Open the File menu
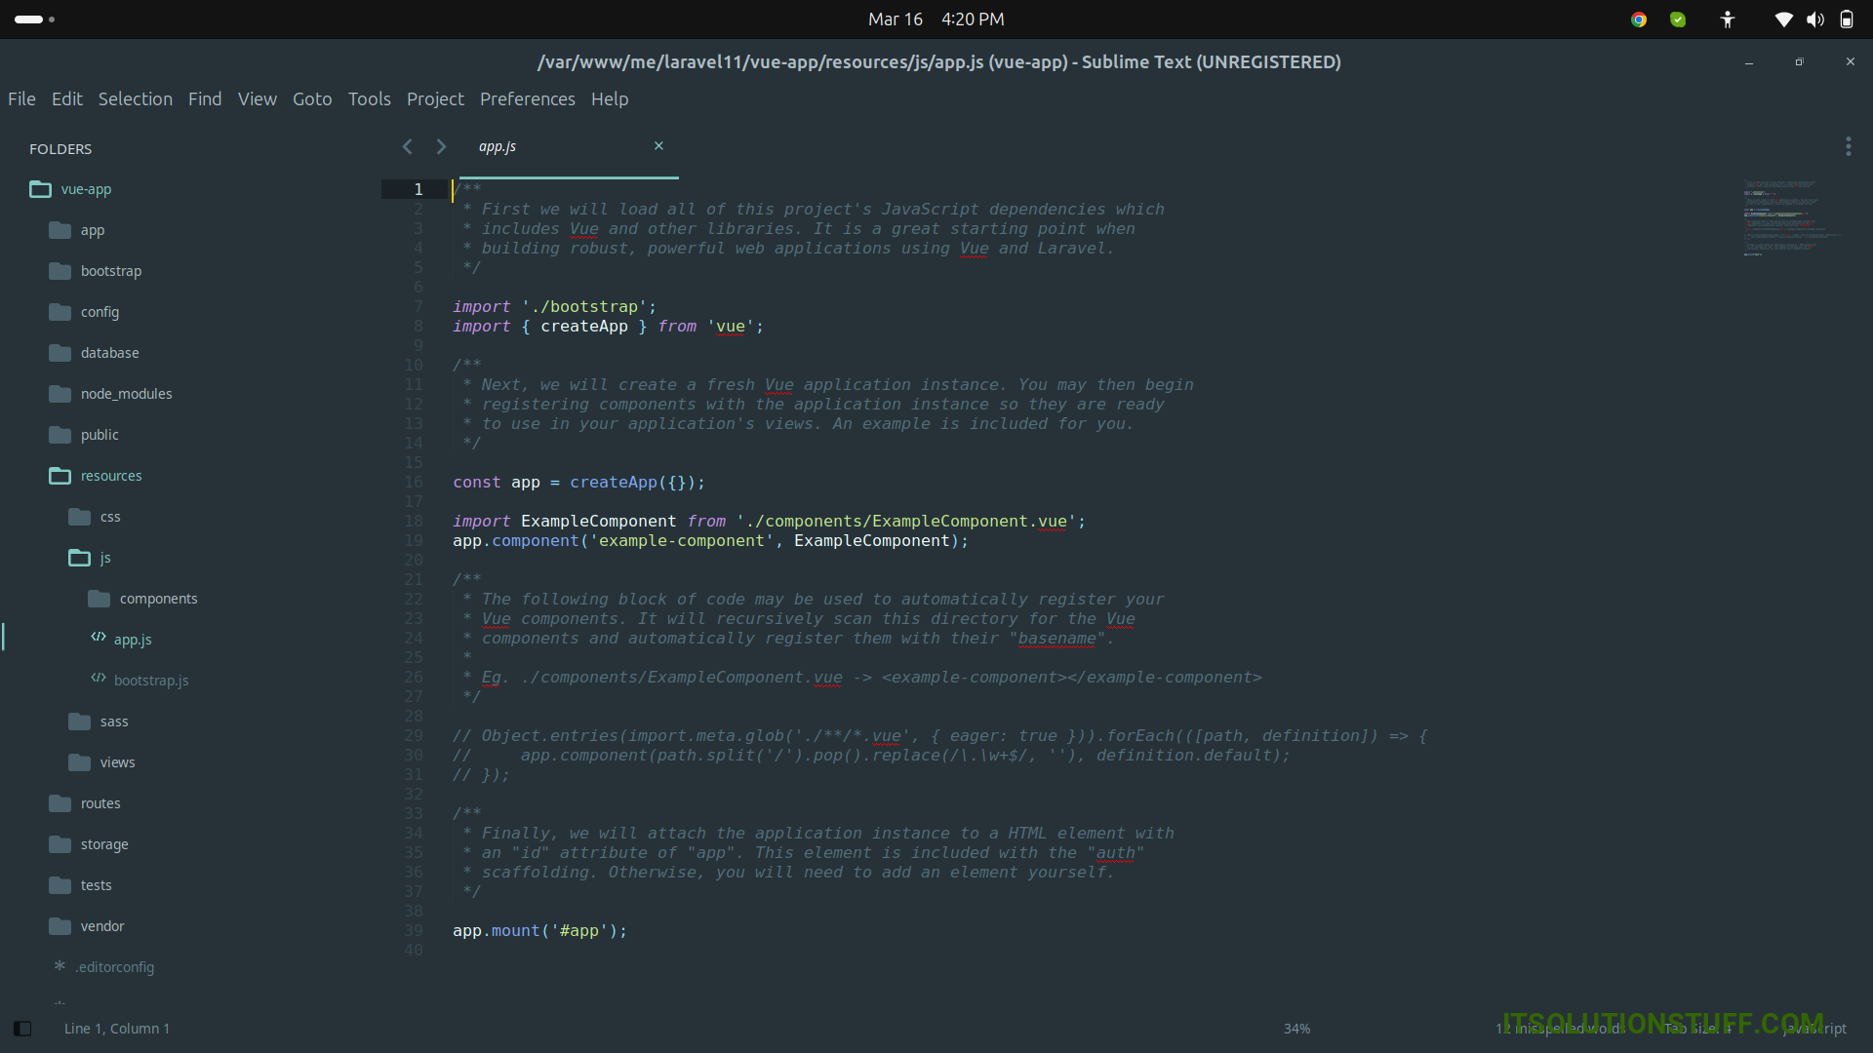This screenshot has height=1053, width=1873. (21, 99)
